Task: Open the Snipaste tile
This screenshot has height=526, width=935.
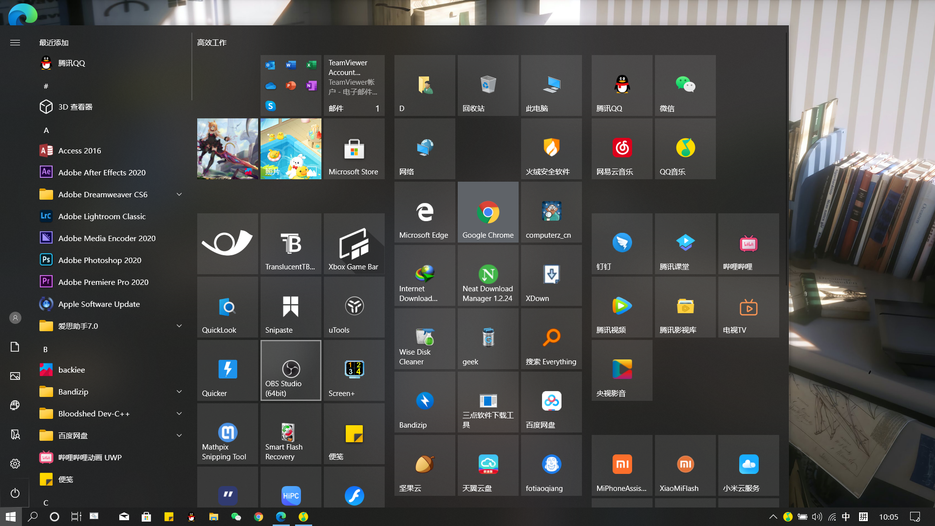Action: click(x=291, y=307)
